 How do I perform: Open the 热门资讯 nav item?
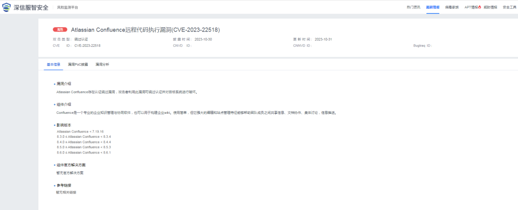413,7
